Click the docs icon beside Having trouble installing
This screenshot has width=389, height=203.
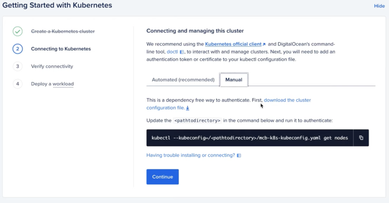pyautogui.click(x=239, y=156)
